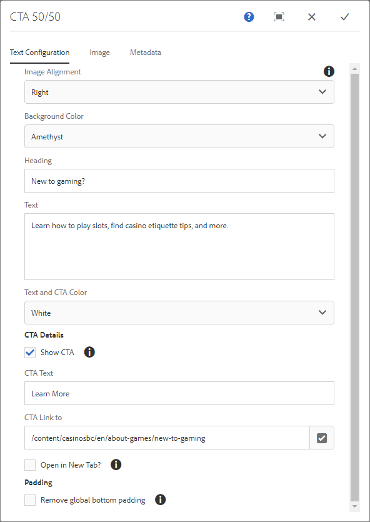
Task: Click the scrollbar down arrow
Action: pos(355,506)
